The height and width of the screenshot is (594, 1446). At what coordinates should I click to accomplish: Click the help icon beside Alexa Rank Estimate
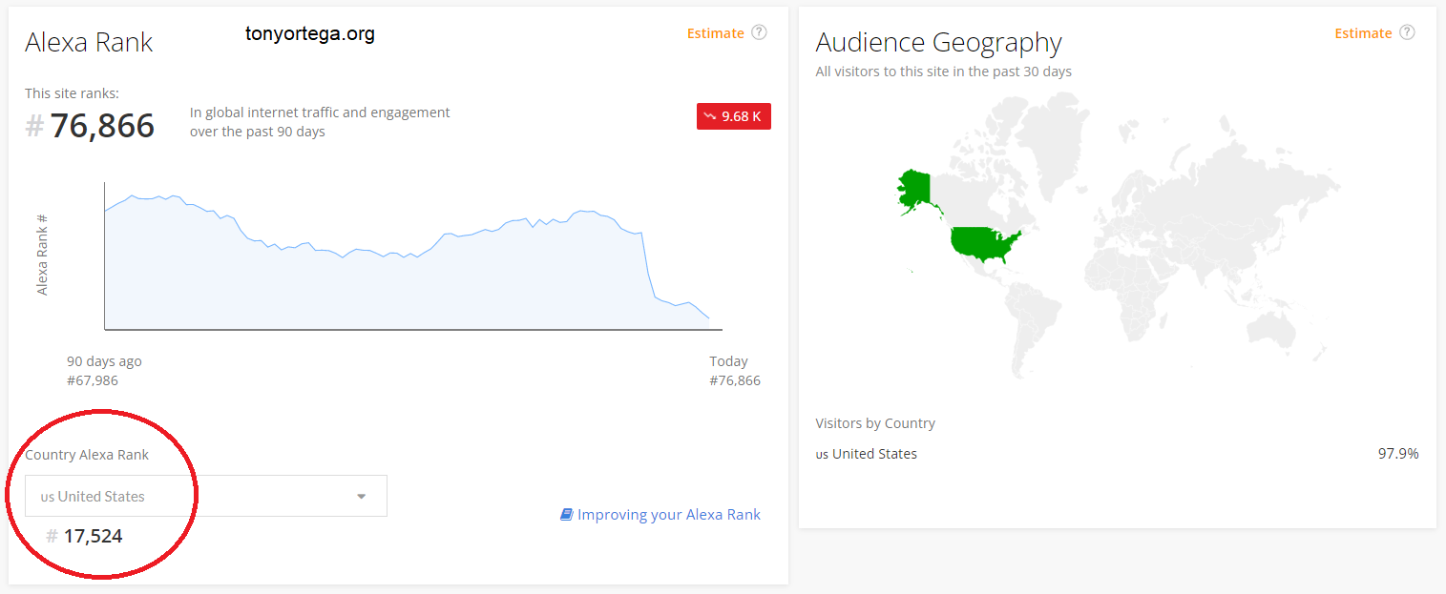(x=759, y=32)
